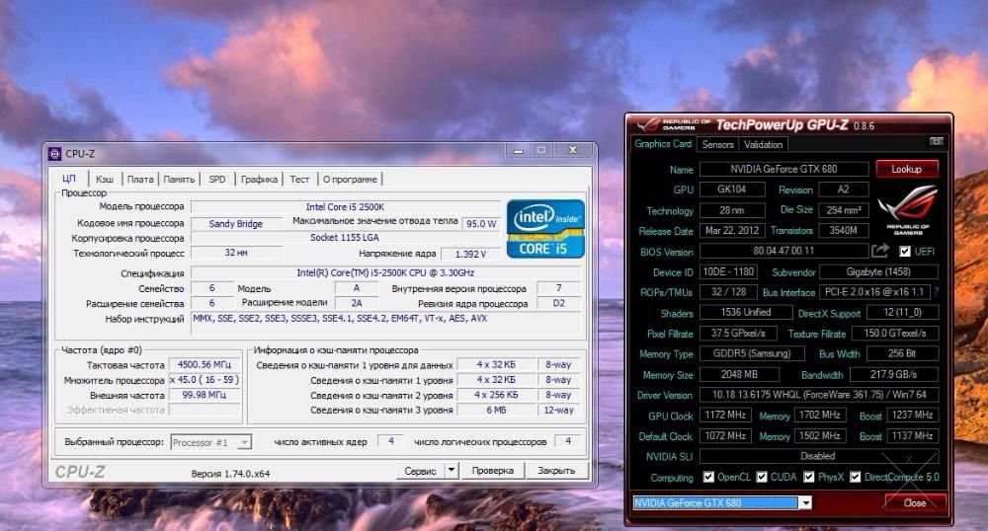Click the NVIDIA SLI Disabled field

[819, 456]
